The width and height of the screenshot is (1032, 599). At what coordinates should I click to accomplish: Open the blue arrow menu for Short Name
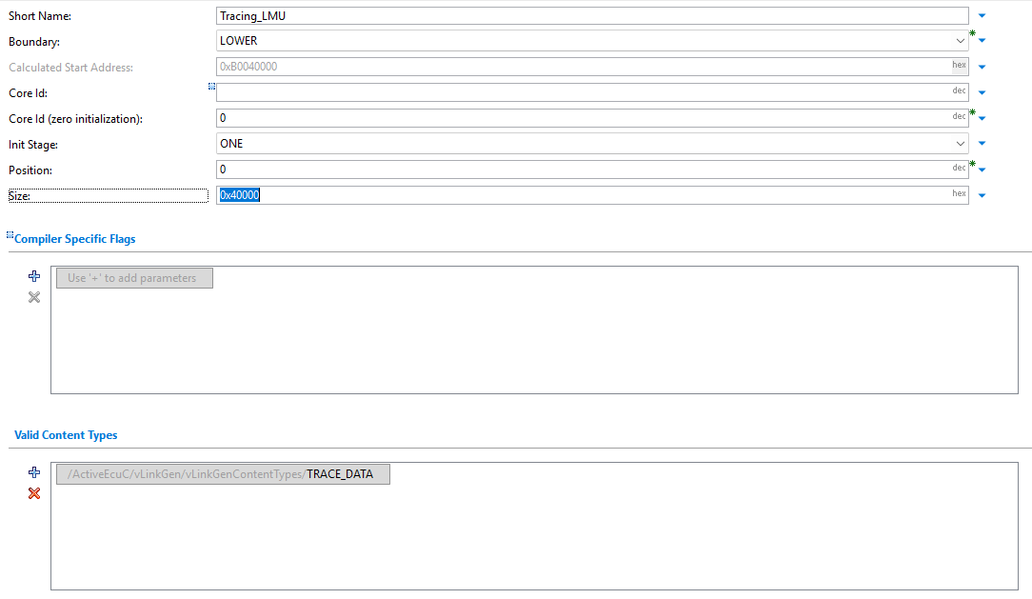(x=982, y=16)
